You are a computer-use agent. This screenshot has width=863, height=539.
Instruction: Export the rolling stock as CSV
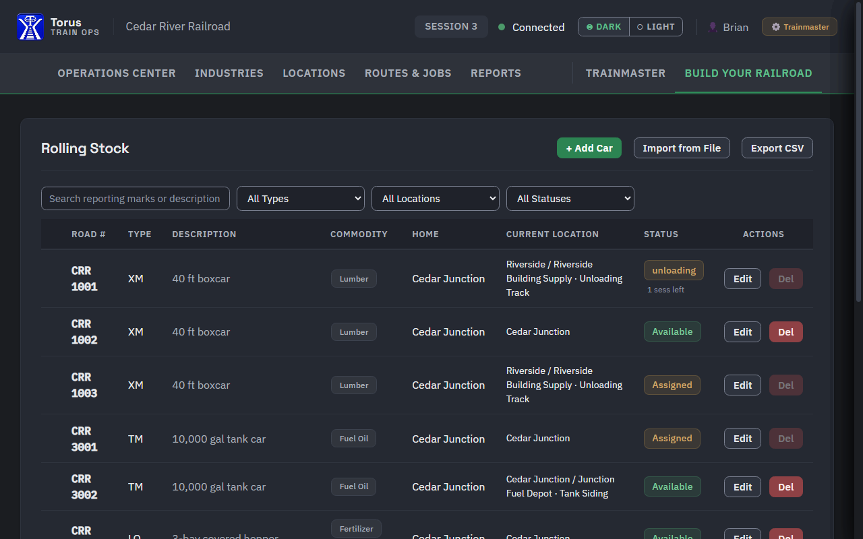tap(777, 148)
